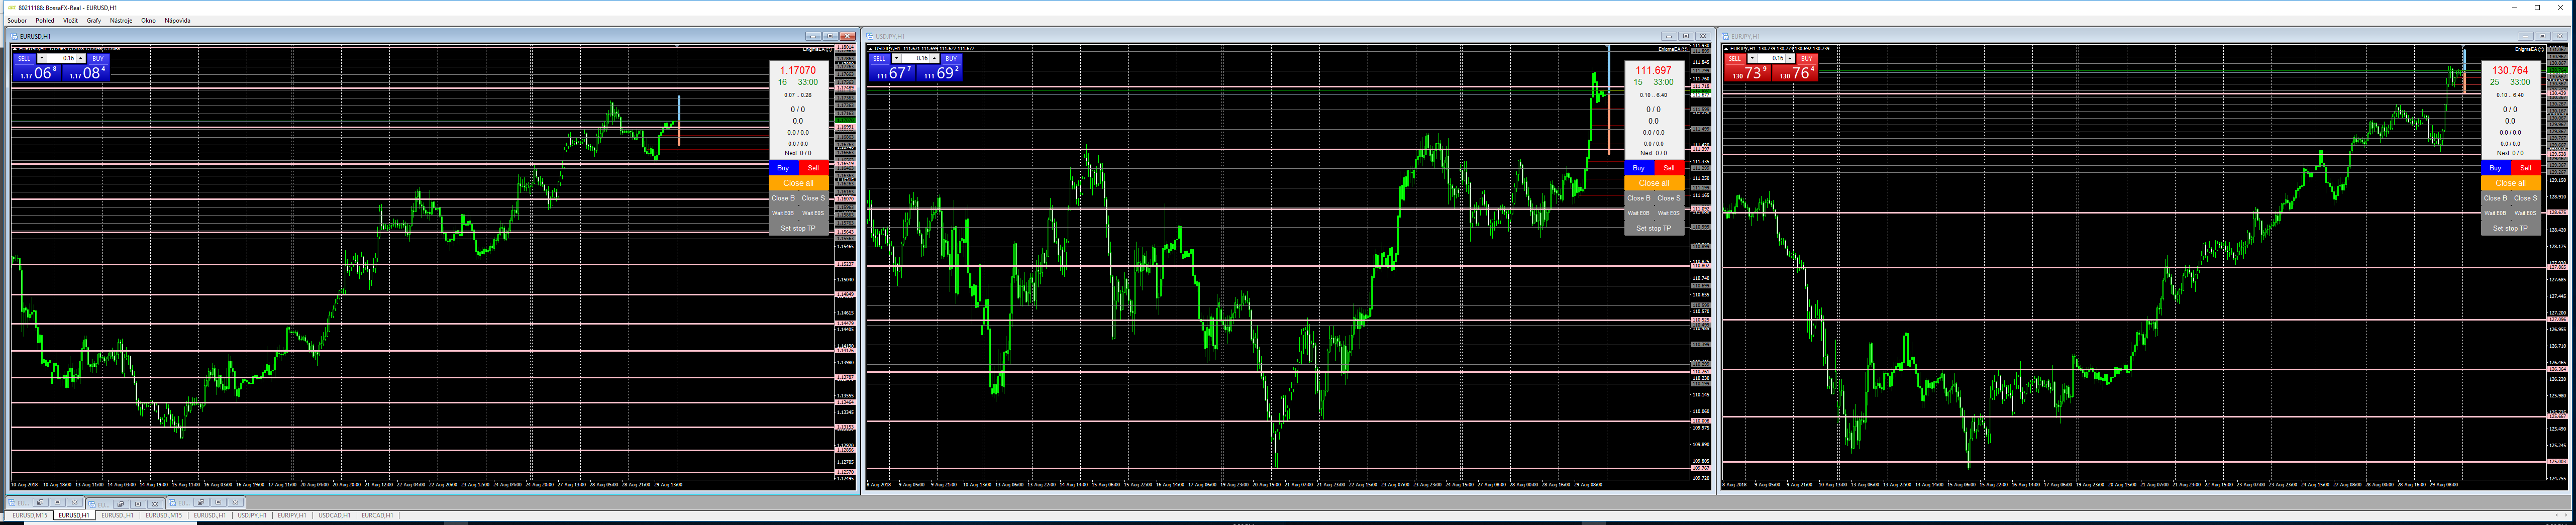Image resolution: width=2576 pixels, height=525 pixels.
Task: Click Close S in EURUSD EnigmaEA panel
Action: 814,198
